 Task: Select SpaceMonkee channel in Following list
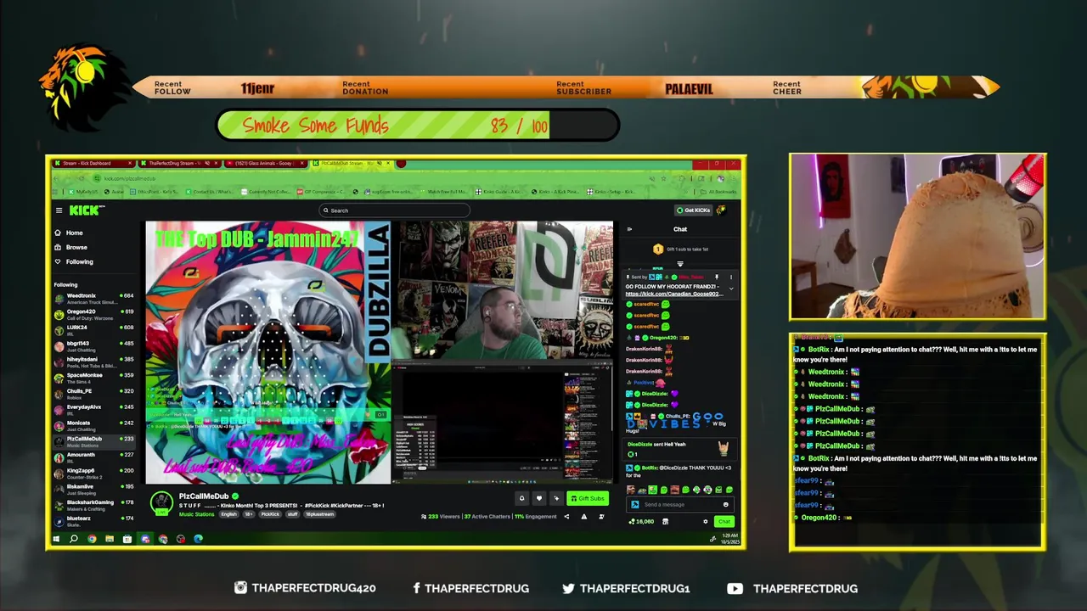(x=94, y=378)
